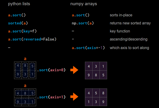
Task: Click cell 9 in the axis=0 input array
Action: pyautogui.click(x=18, y=75)
